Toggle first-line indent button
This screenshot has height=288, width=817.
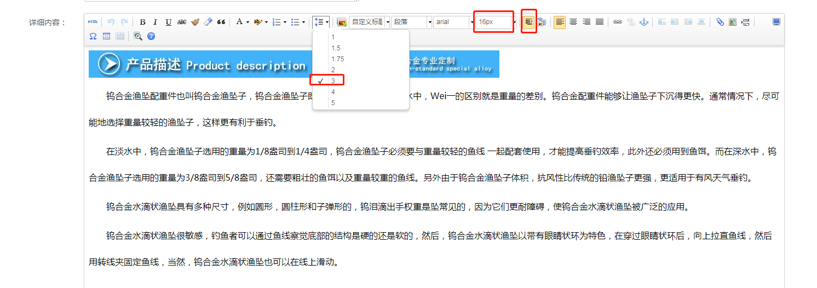click(529, 22)
